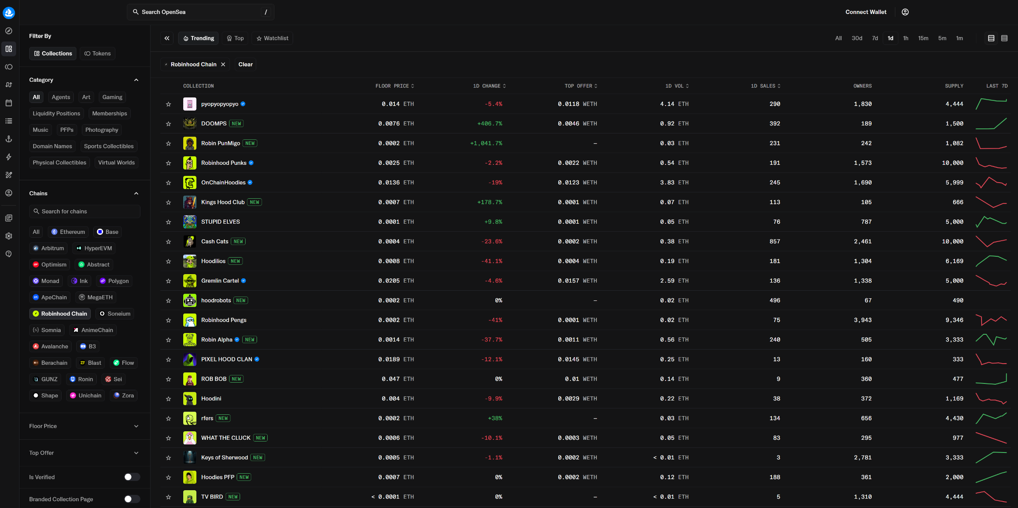Click the DOOMPS collection thumbnail
1018x508 pixels.
click(x=190, y=123)
